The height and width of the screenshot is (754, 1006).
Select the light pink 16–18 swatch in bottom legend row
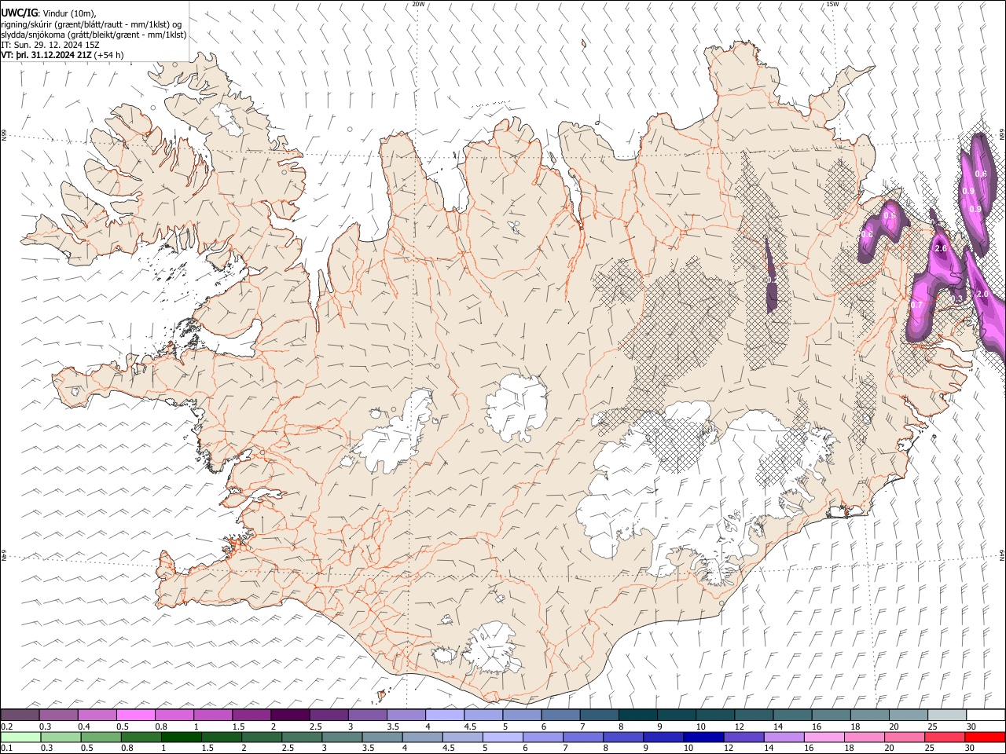[823, 737]
